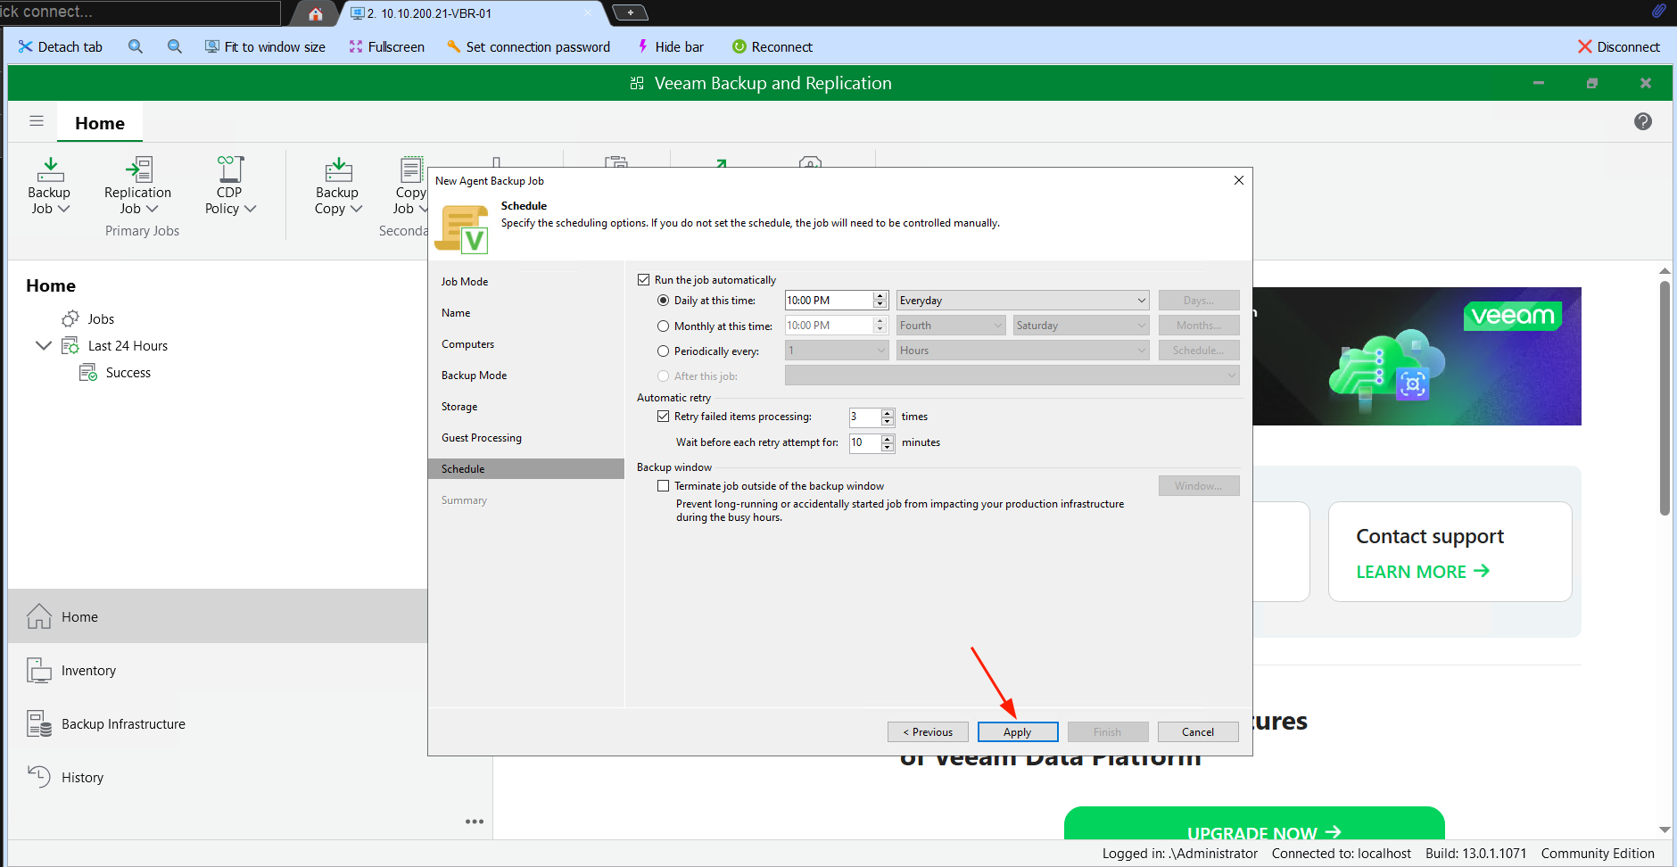Click the Success node icon
Image resolution: width=1677 pixels, height=867 pixels.
pos(88,372)
